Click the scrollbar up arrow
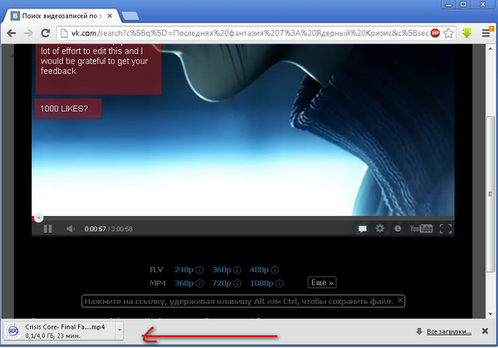Viewport: 498px width, 348px height. (x=491, y=49)
